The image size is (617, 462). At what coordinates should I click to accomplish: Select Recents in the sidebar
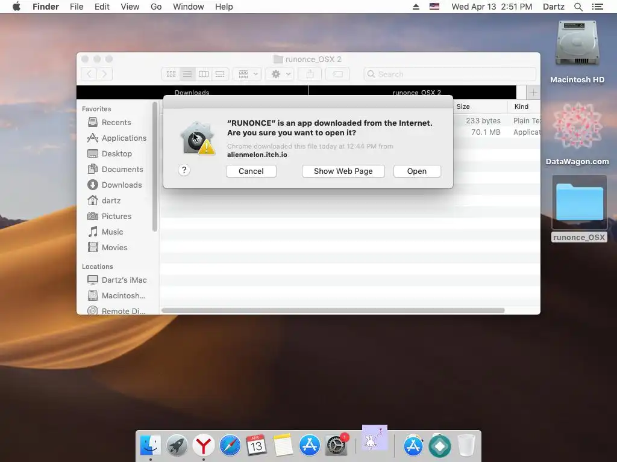tap(116, 122)
